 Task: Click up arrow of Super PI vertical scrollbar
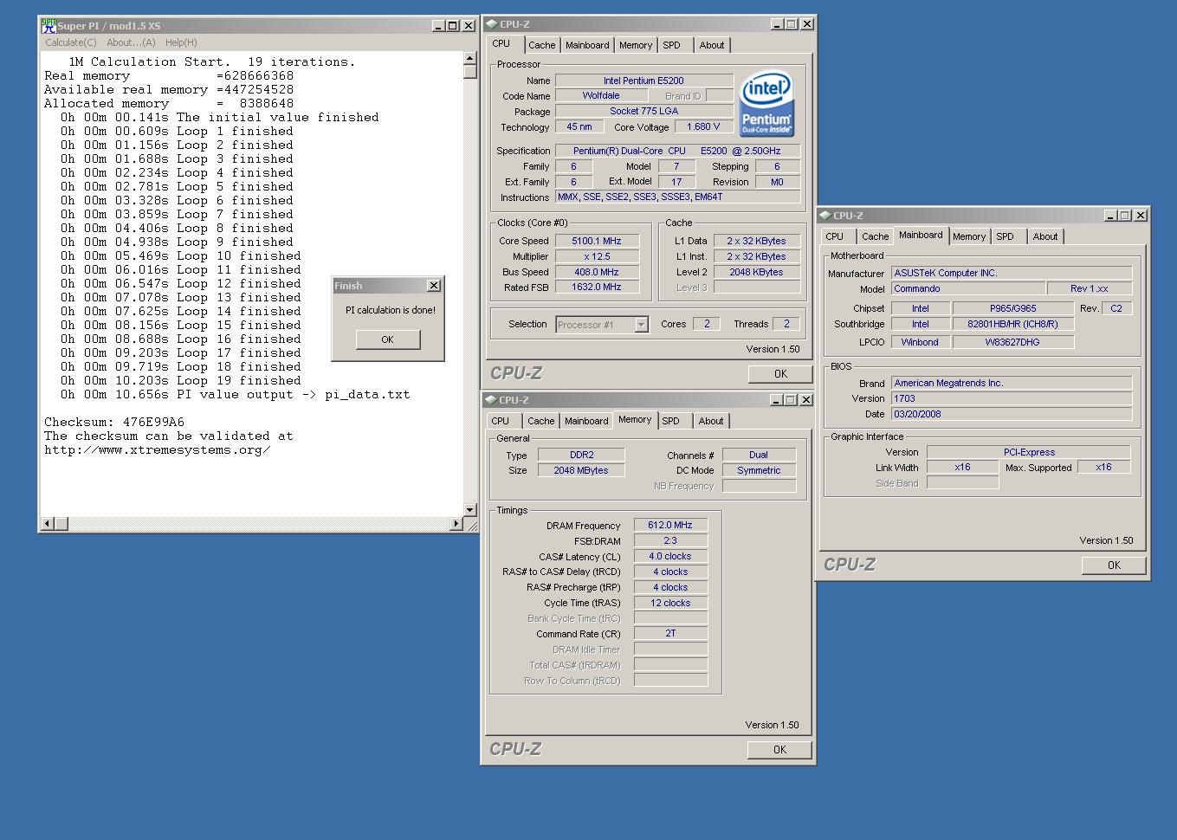click(x=470, y=58)
